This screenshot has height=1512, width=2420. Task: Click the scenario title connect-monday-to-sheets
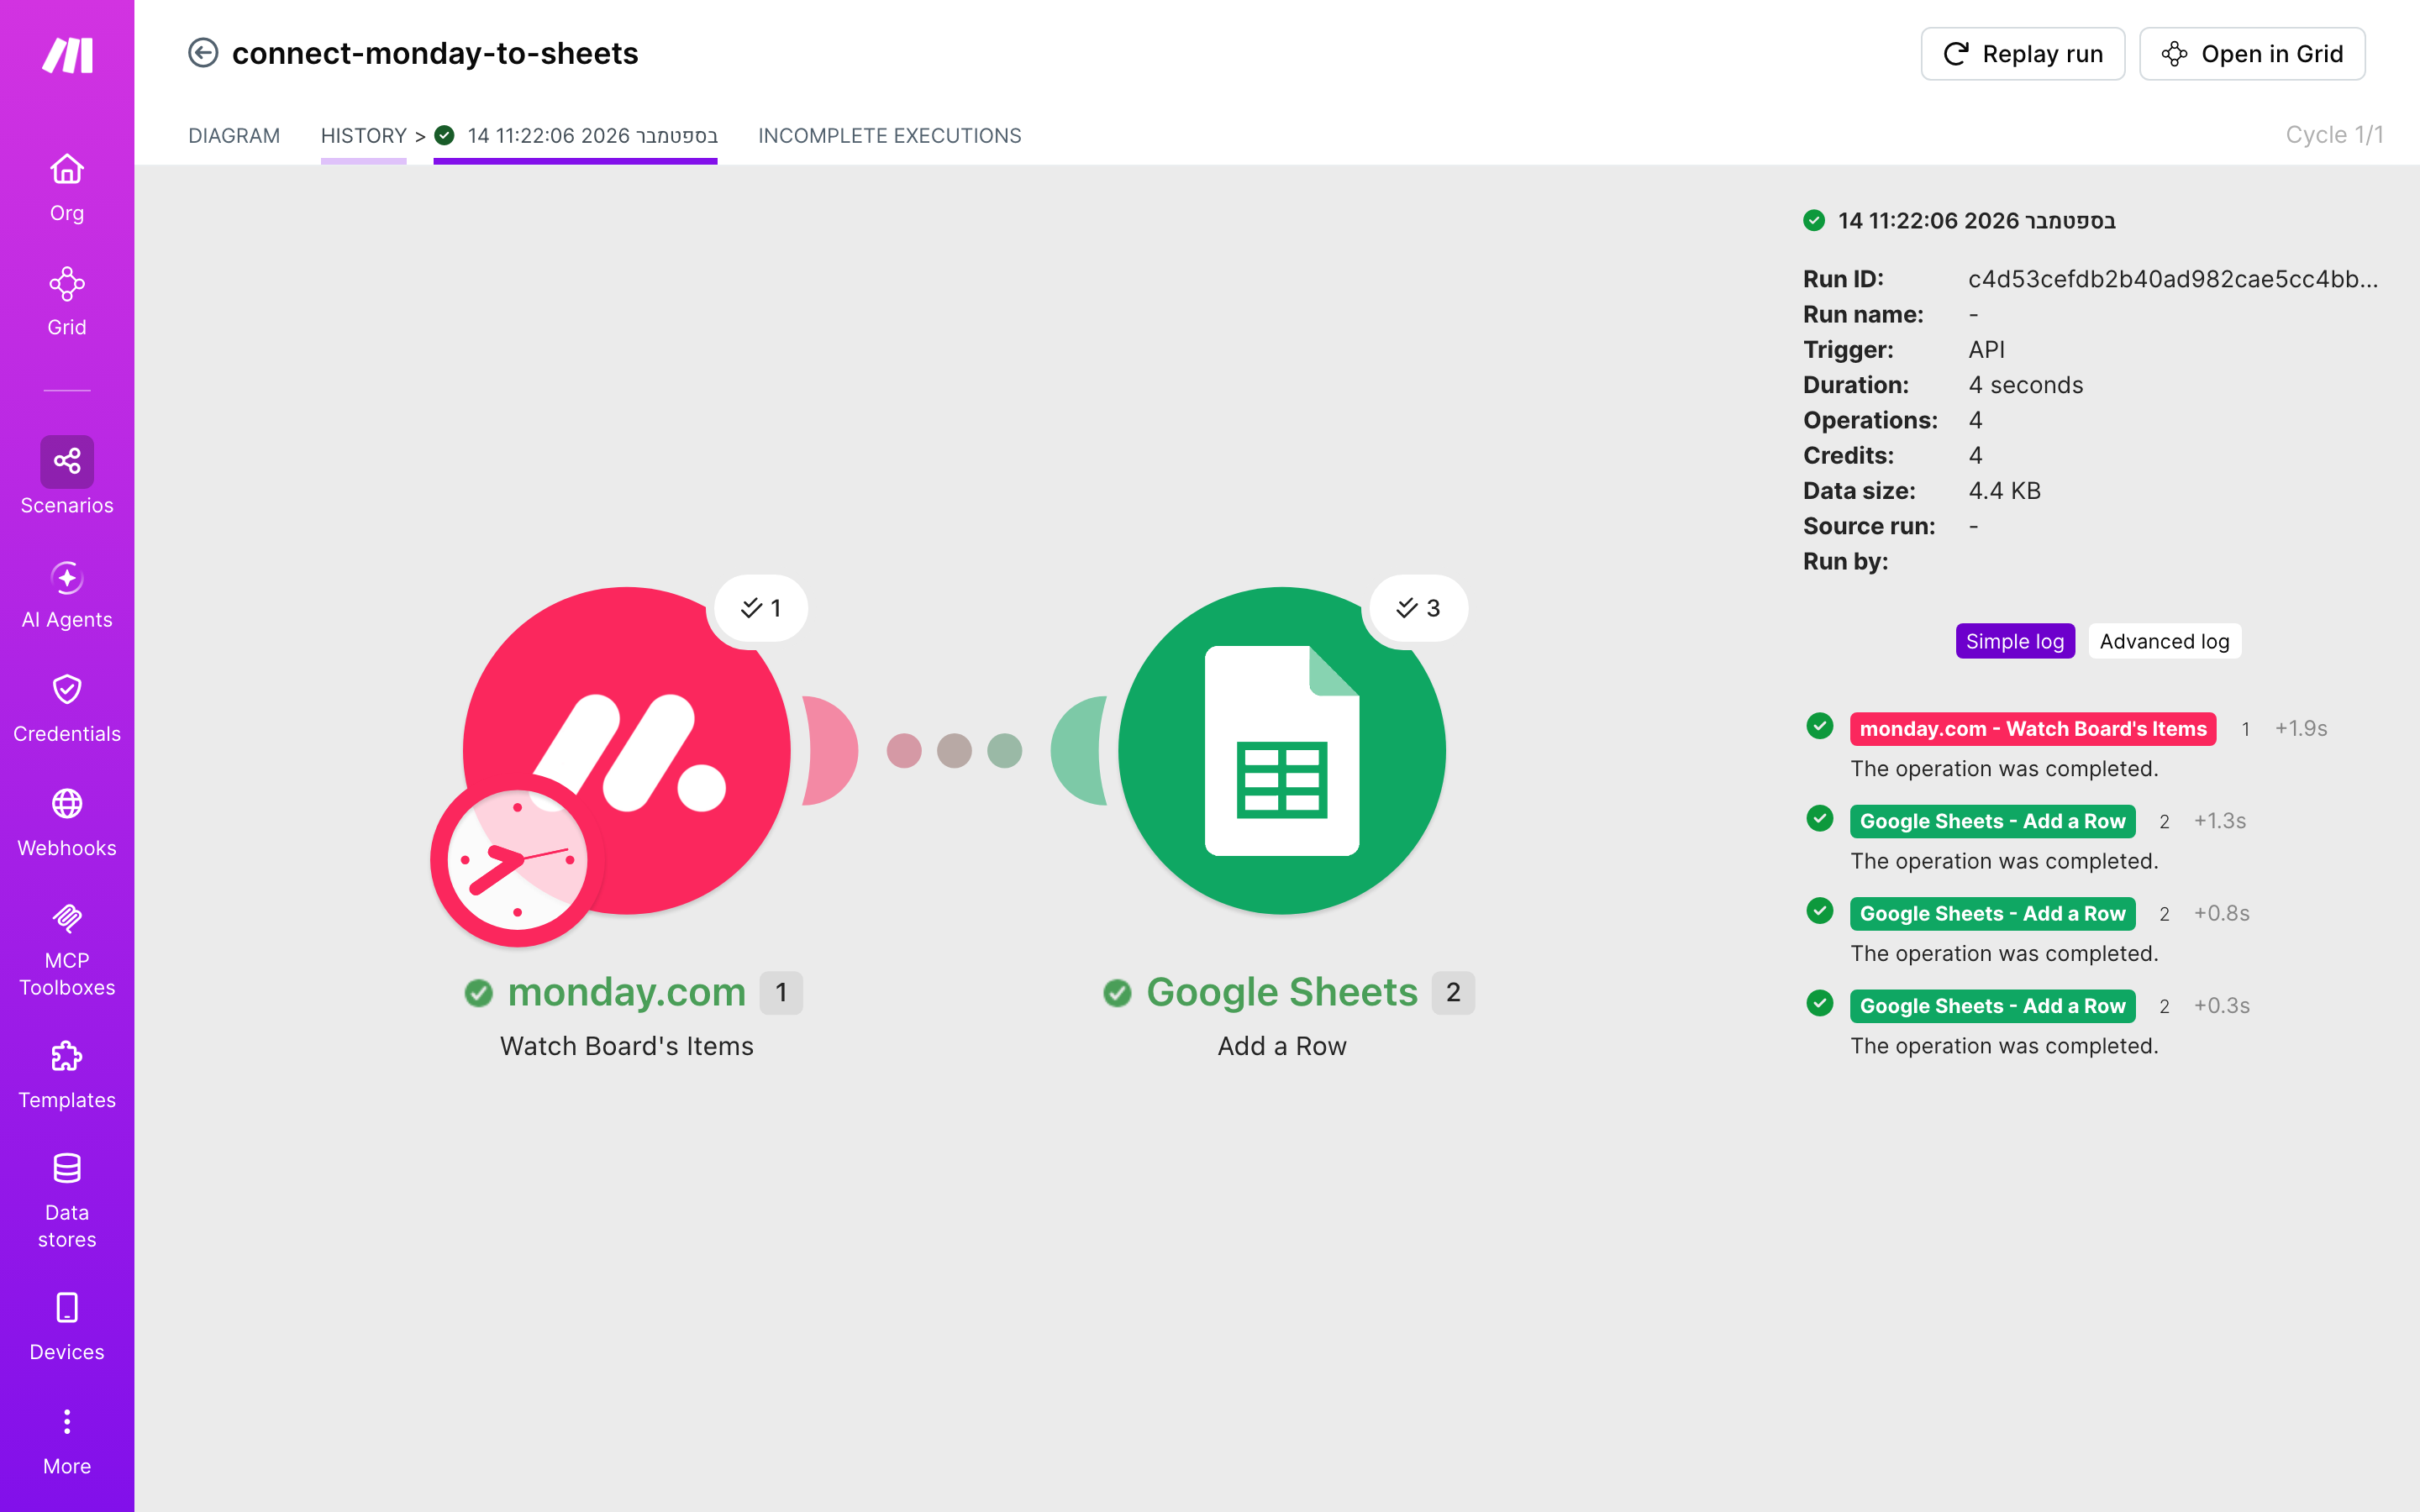(x=435, y=53)
